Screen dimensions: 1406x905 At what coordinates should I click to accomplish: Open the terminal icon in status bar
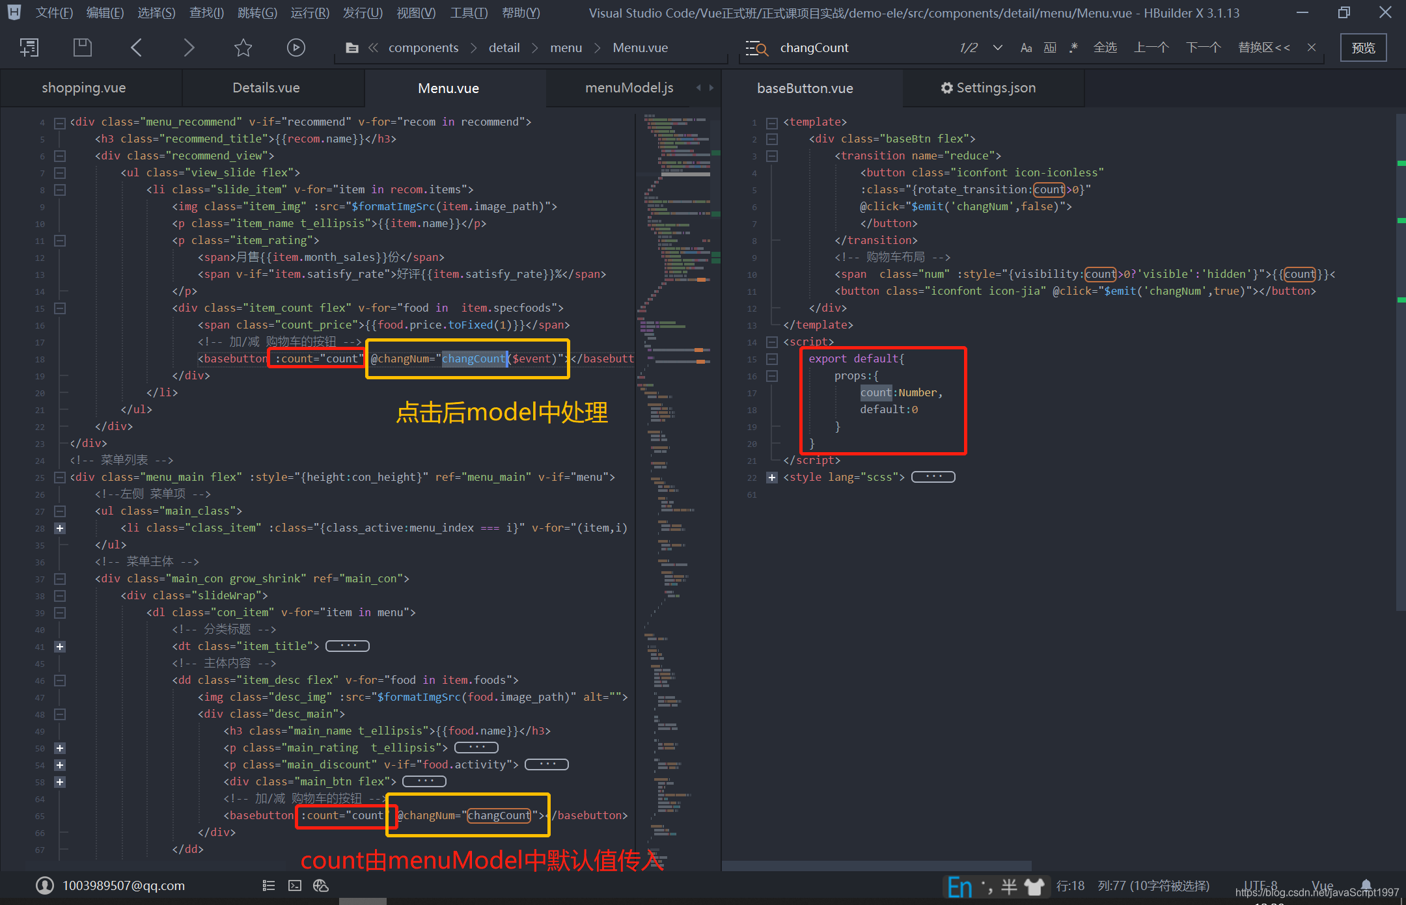295,885
